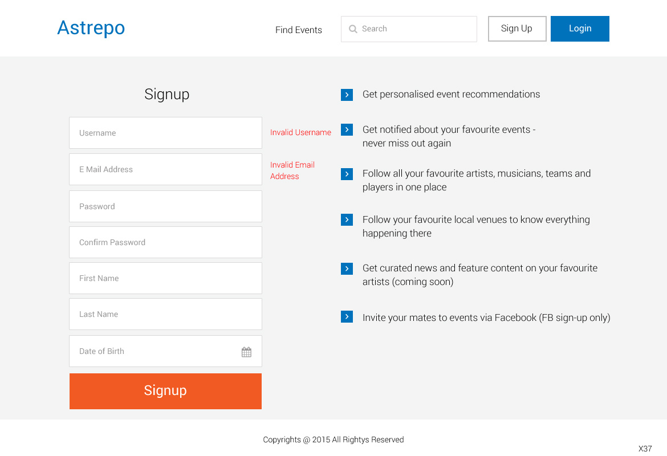Screen dimensions: 667x456
Task: Click arrow icon beside Follow artists, musicians bullet
Action: [x=347, y=174]
